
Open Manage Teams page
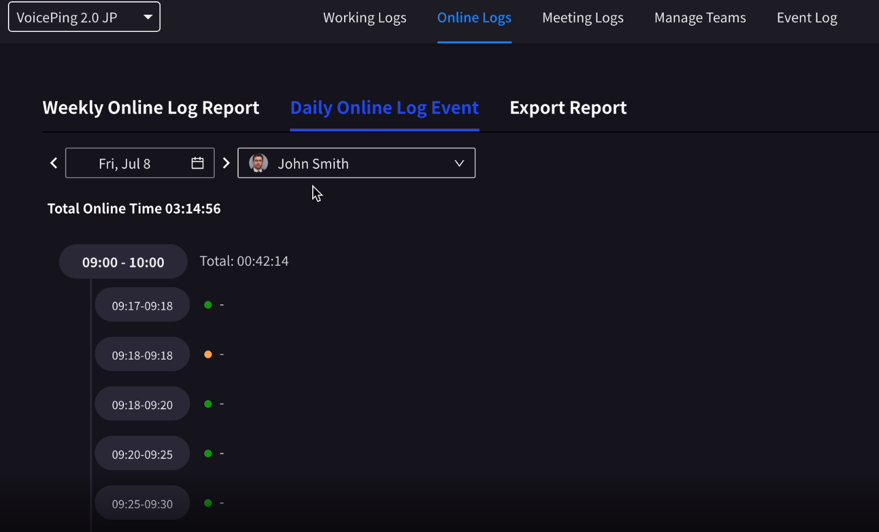pos(700,18)
